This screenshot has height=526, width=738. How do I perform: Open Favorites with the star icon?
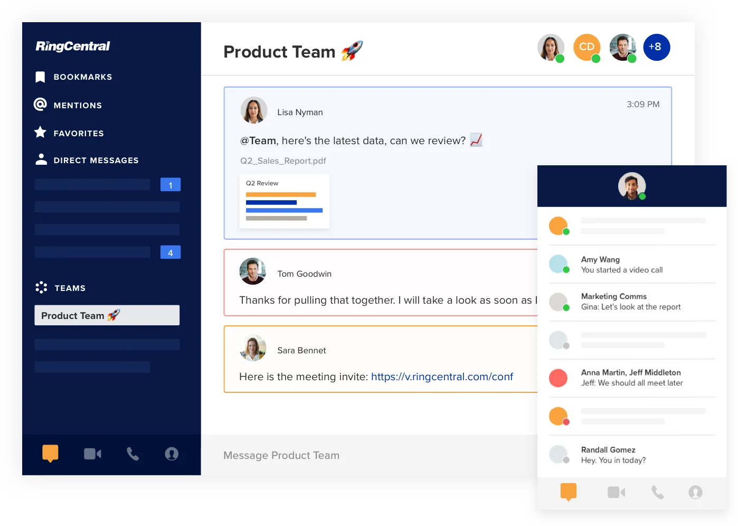click(x=78, y=133)
